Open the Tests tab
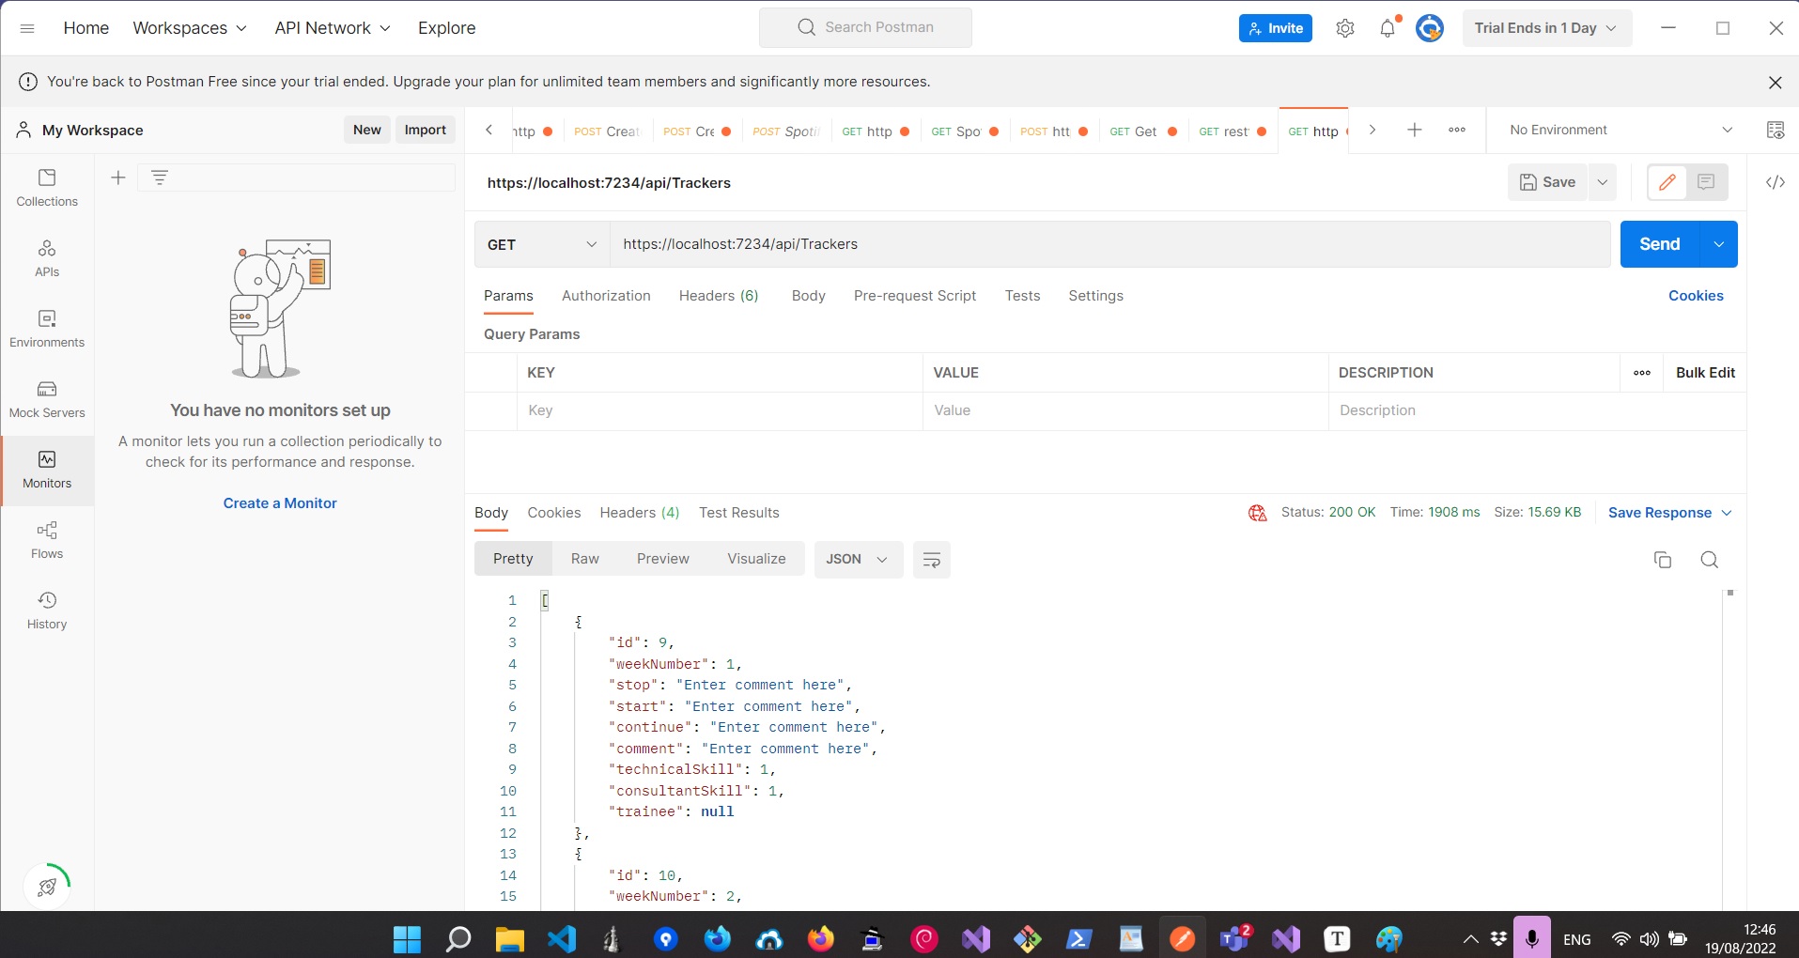Viewport: 1799px width, 958px height. click(1022, 296)
